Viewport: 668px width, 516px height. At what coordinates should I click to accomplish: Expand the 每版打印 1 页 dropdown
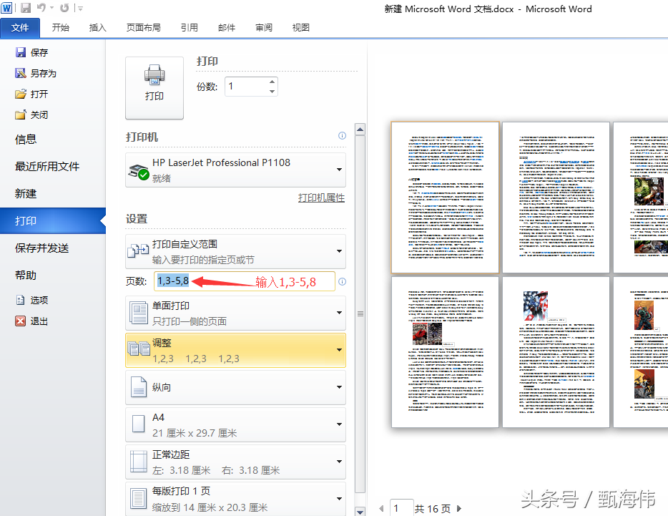(x=235, y=499)
